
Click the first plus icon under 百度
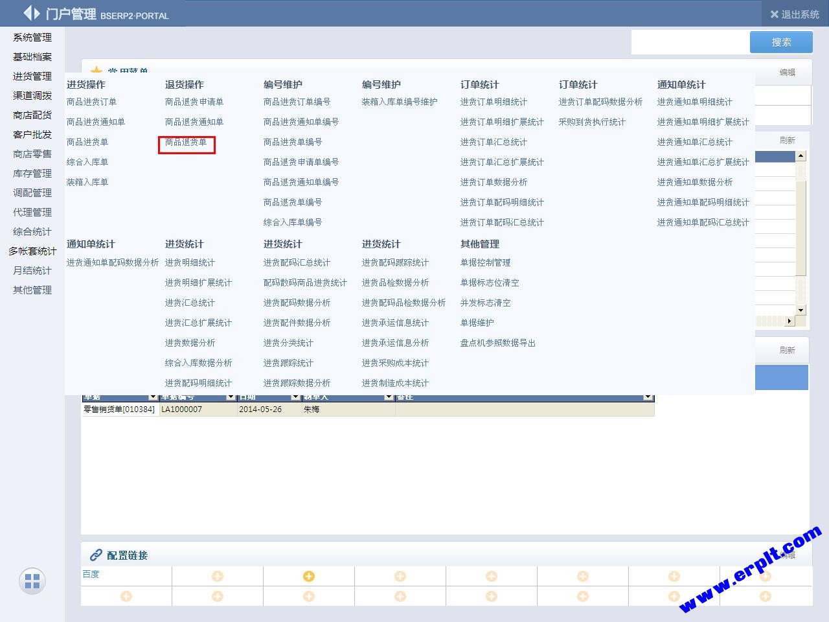(126, 596)
